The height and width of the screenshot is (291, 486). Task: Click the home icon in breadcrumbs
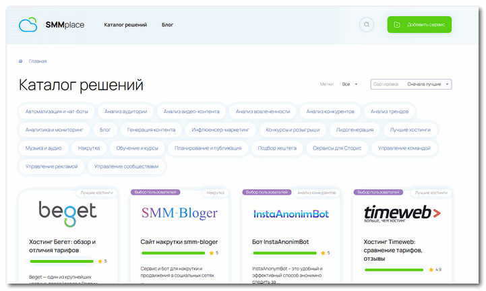20,61
